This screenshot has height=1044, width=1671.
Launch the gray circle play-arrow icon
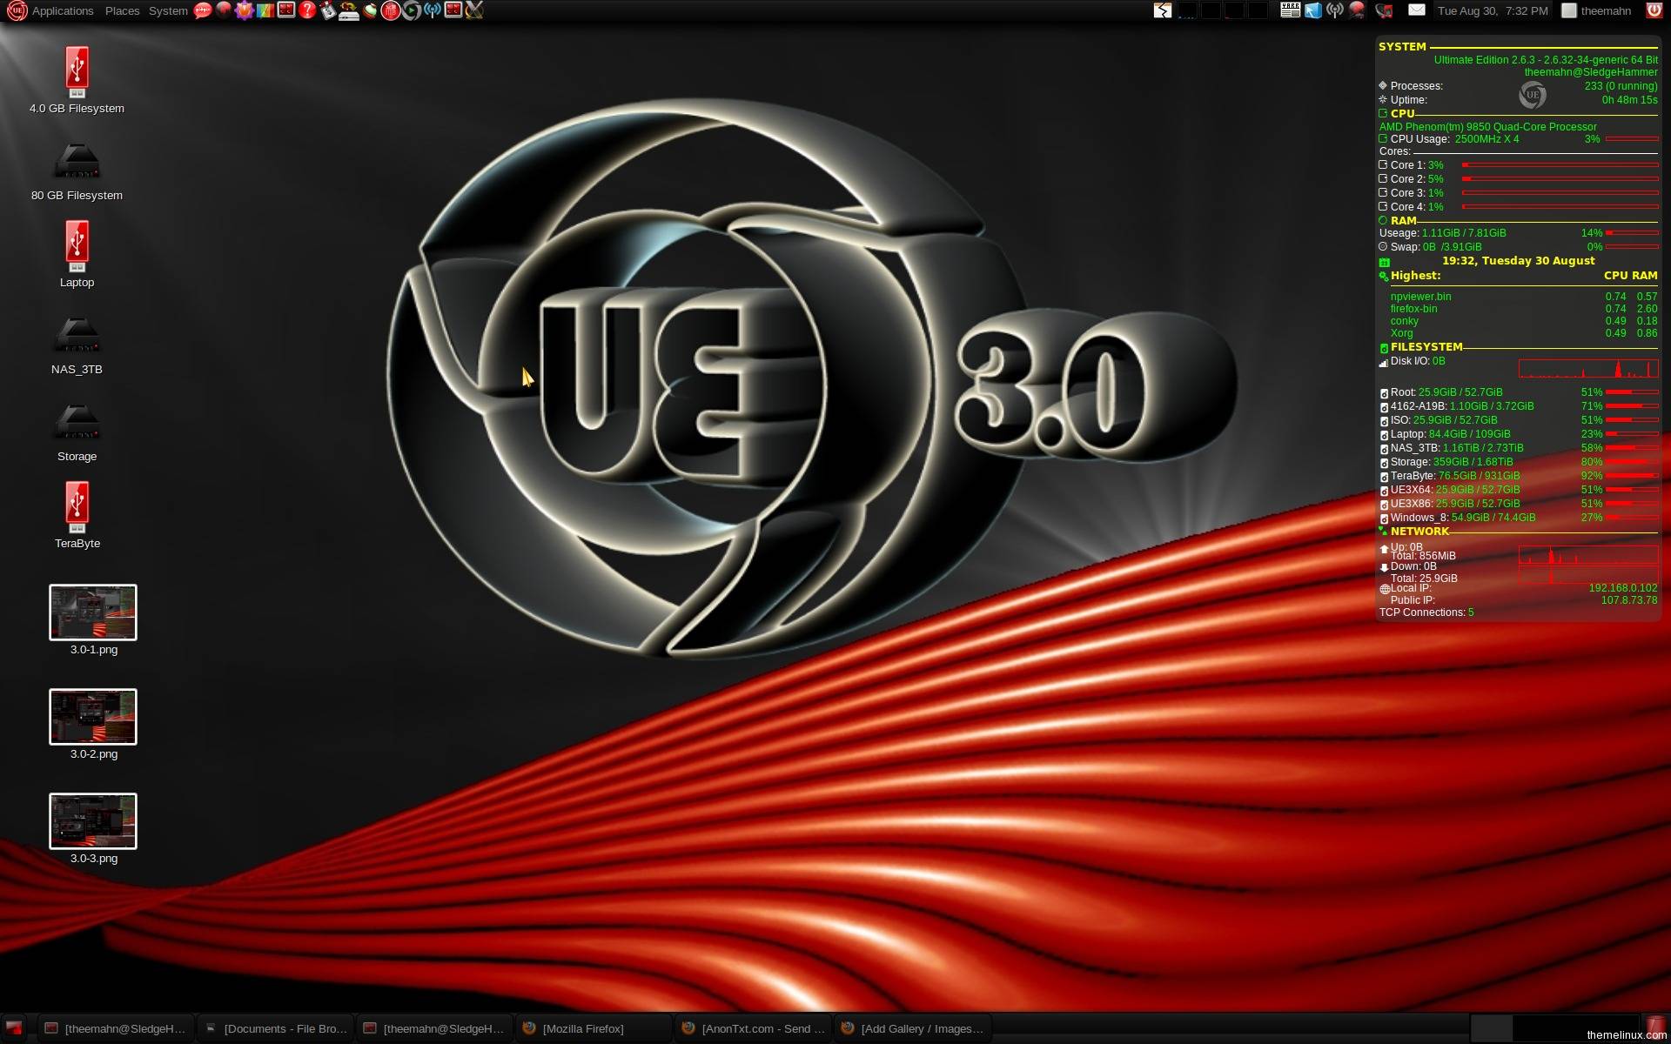click(412, 10)
